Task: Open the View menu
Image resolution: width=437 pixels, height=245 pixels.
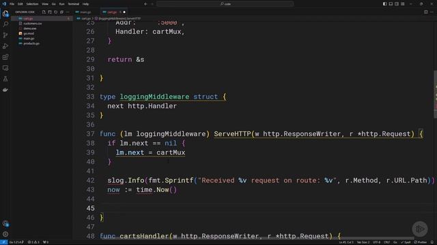Action: [x=45, y=4]
